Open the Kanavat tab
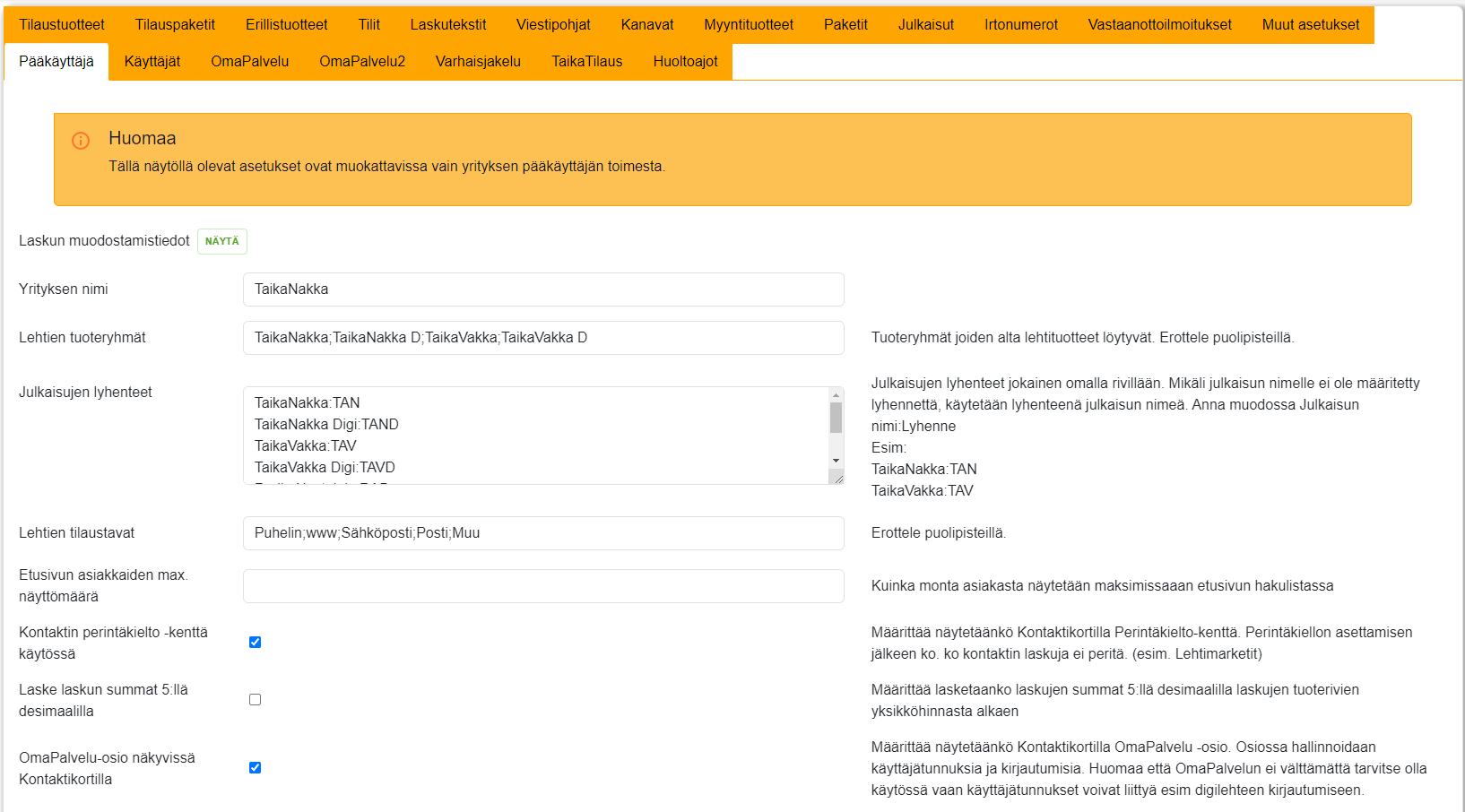1465x812 pixels. 647,25
